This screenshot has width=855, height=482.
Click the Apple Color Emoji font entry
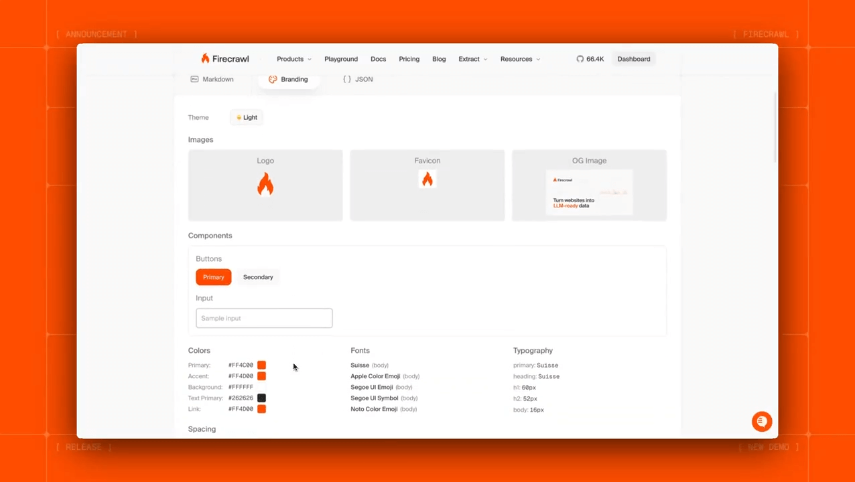pyautogui.click(x=385, y=376)
